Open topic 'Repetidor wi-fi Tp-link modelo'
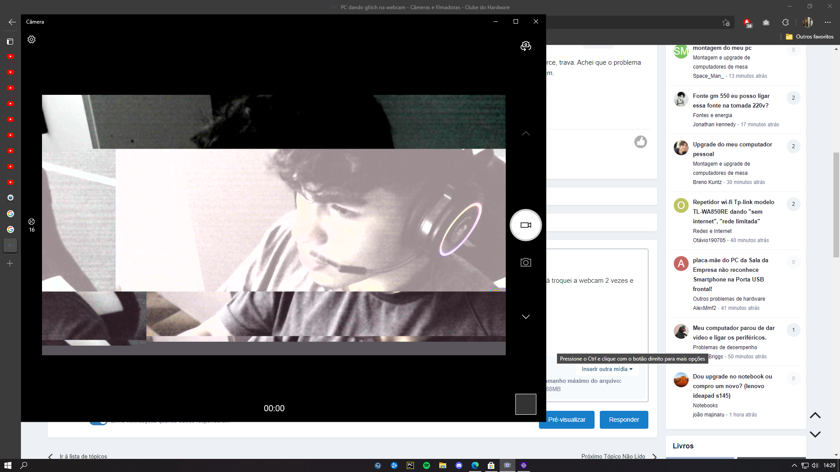This screenshot has width=840, height=472. pos(733,212)
